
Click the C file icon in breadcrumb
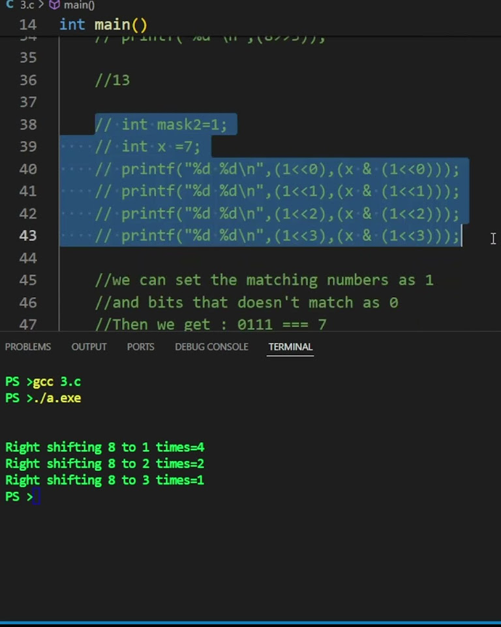pyautogui.click(x=10, y=5)
